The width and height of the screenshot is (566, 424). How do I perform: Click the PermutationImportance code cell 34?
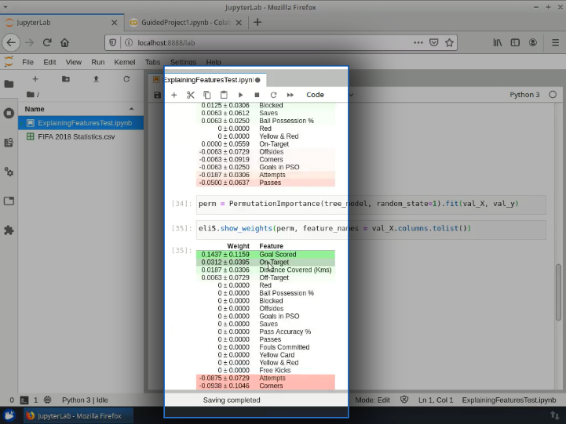371,205
